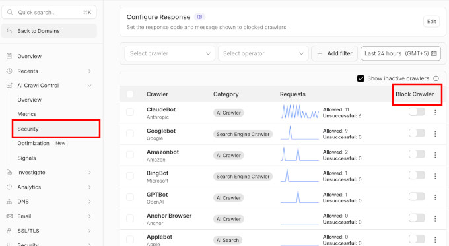Click the Back to Domains arrow icon

(9, 31)
